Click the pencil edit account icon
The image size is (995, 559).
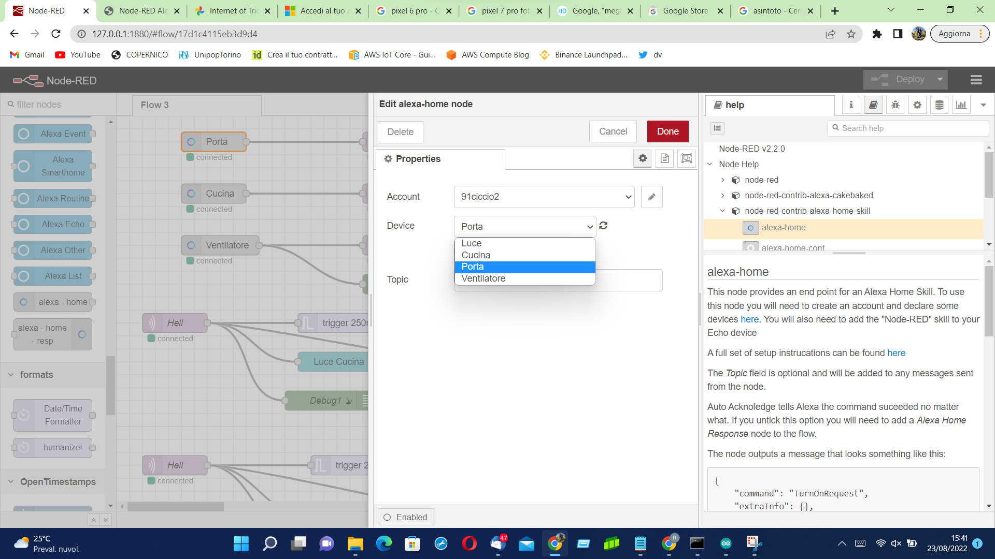pyautogui.click(x=651, y=197)
